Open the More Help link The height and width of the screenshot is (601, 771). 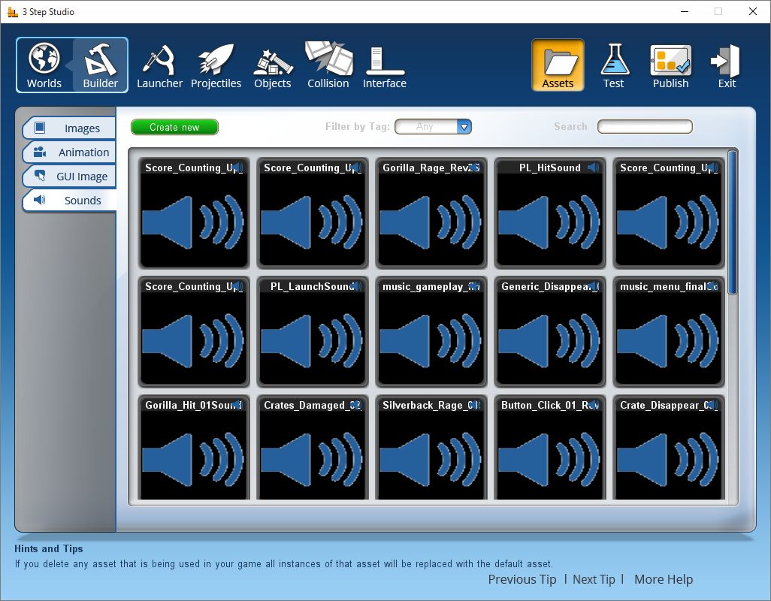pos(664,579)
